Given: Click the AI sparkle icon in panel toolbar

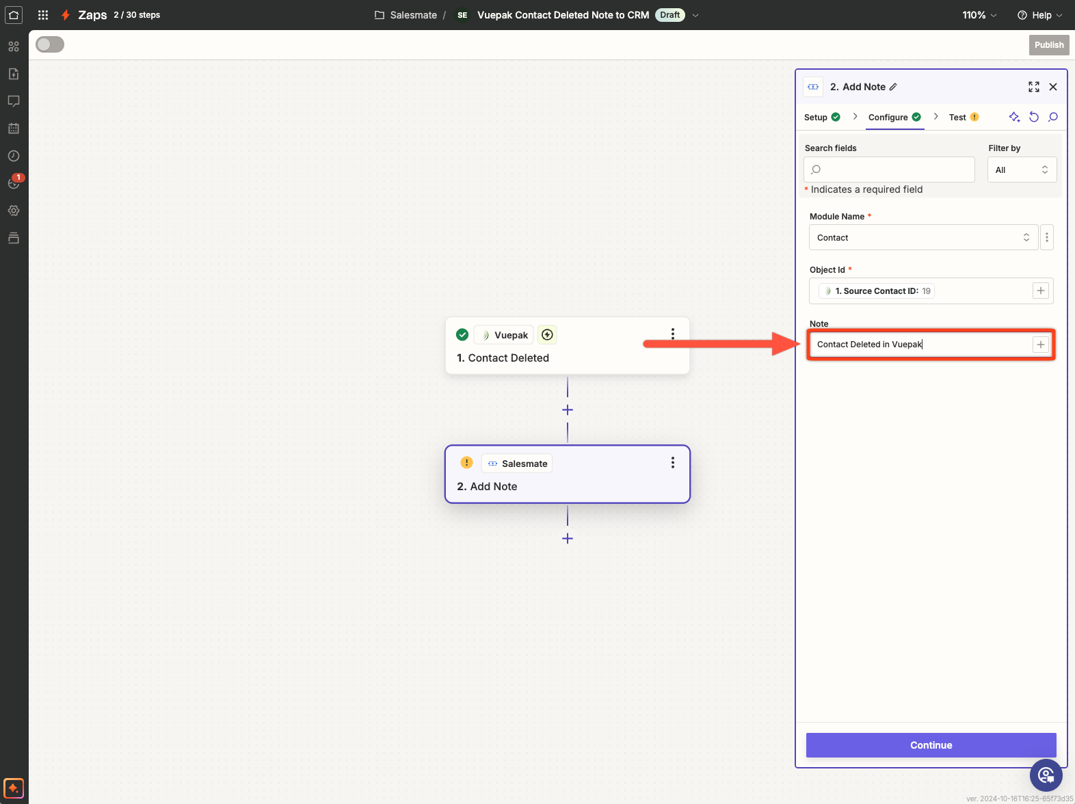Looking at the screenshot, I should (x=1014, y=117).
